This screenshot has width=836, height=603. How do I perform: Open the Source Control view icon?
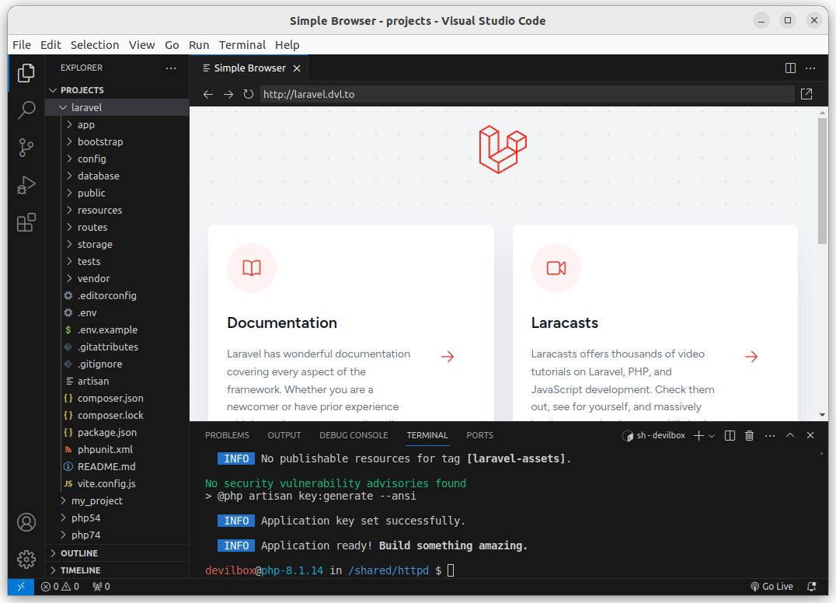[26, 148]
